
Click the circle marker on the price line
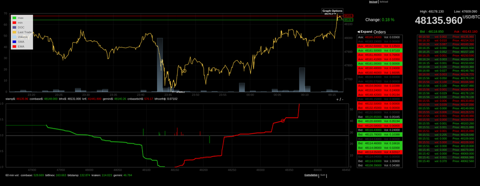pos(184,71)
